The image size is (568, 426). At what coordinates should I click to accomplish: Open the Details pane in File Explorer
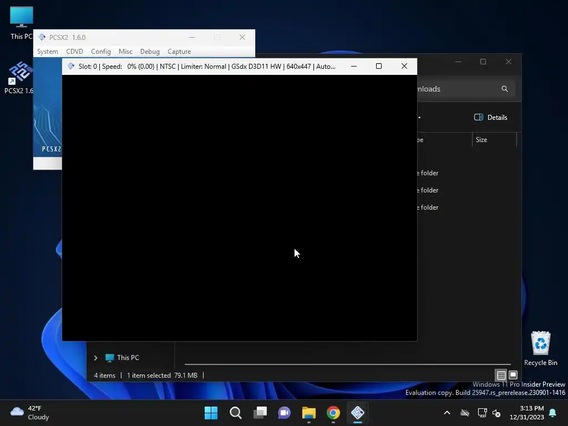coord(491,118)
